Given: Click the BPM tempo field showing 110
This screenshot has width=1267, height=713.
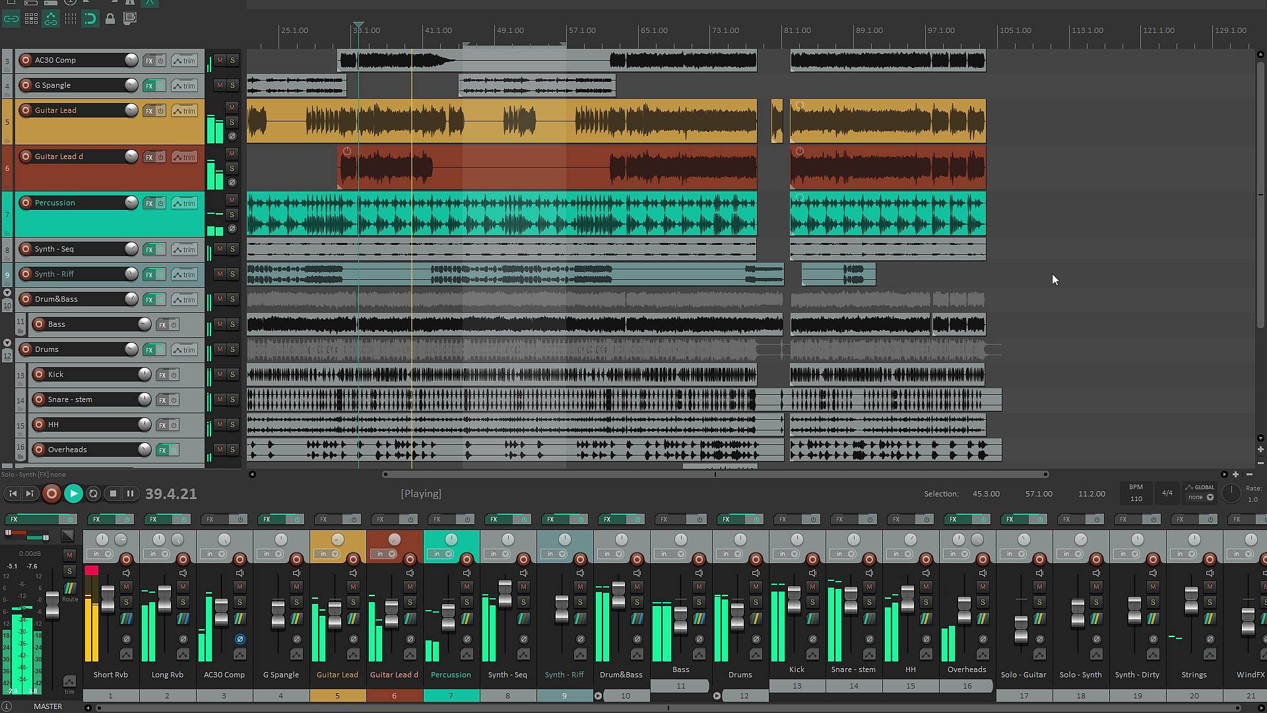Looking at the screenshot, I should coord(1136,498).
